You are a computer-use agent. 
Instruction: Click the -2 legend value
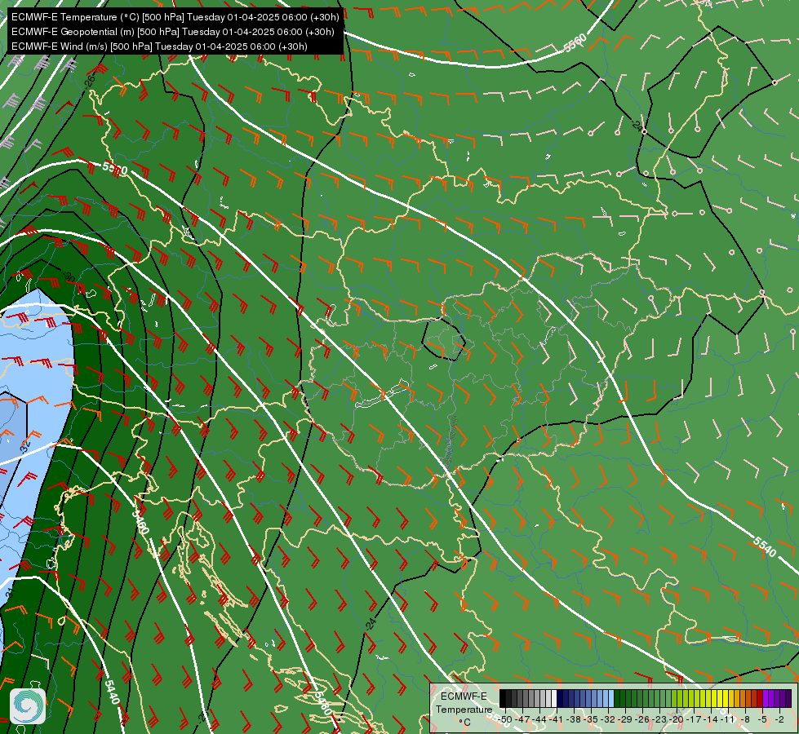(x=779, y=719)
